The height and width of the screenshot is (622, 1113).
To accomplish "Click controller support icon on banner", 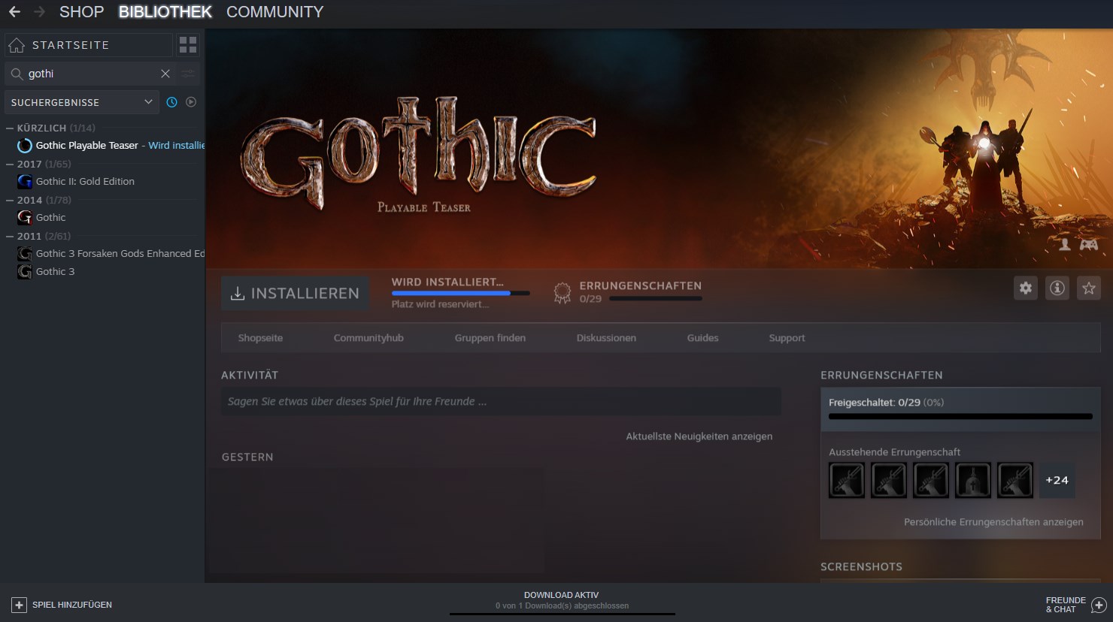I will click(1089, 245).
